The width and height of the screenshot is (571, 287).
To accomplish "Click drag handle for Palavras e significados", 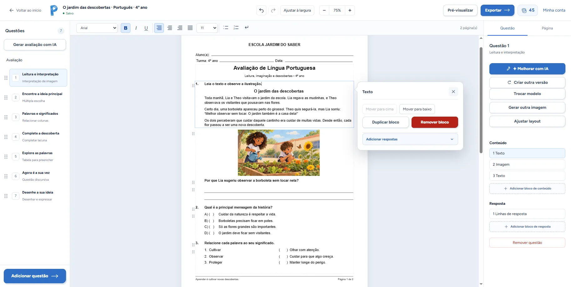I will pos(6,117).
